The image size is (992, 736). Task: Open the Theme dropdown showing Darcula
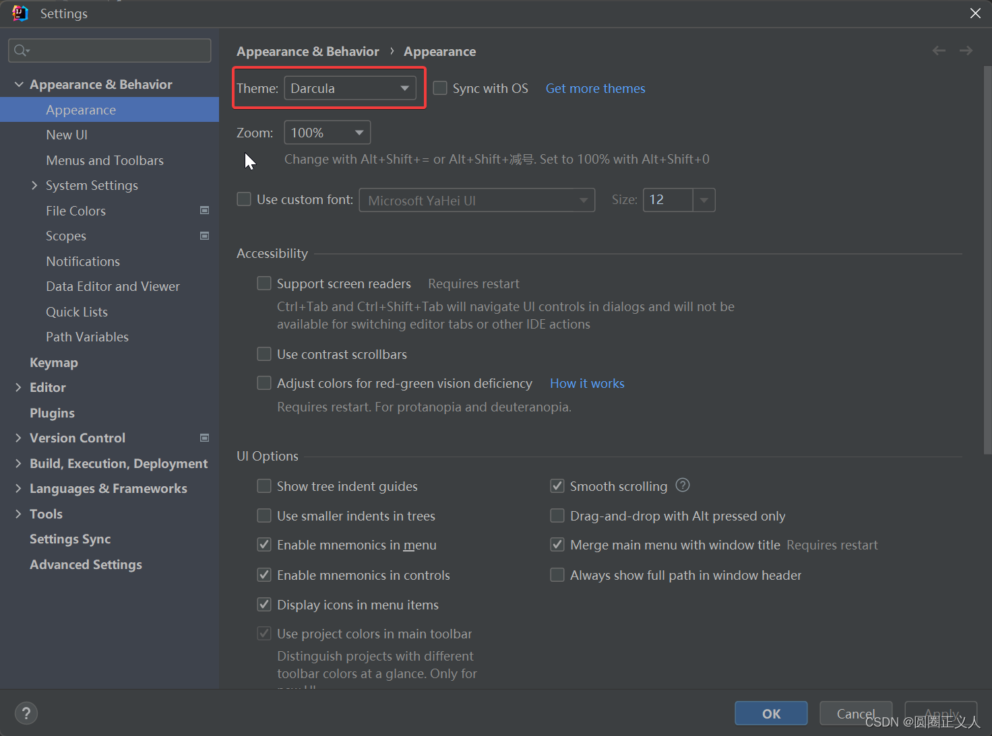[350, 88]
